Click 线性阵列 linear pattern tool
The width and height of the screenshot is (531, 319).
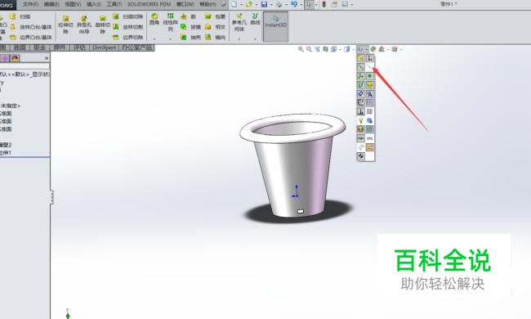(171, 22)
